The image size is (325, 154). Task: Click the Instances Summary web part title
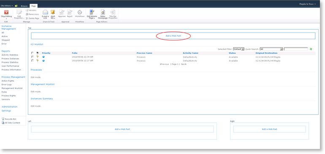pos(42,99)
